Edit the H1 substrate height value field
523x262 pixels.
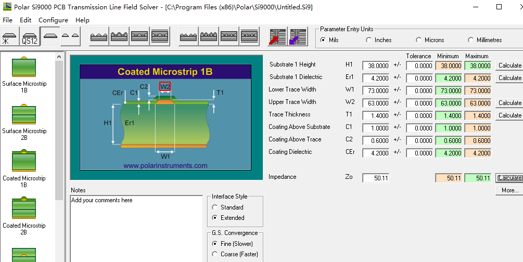pos(376,65)
